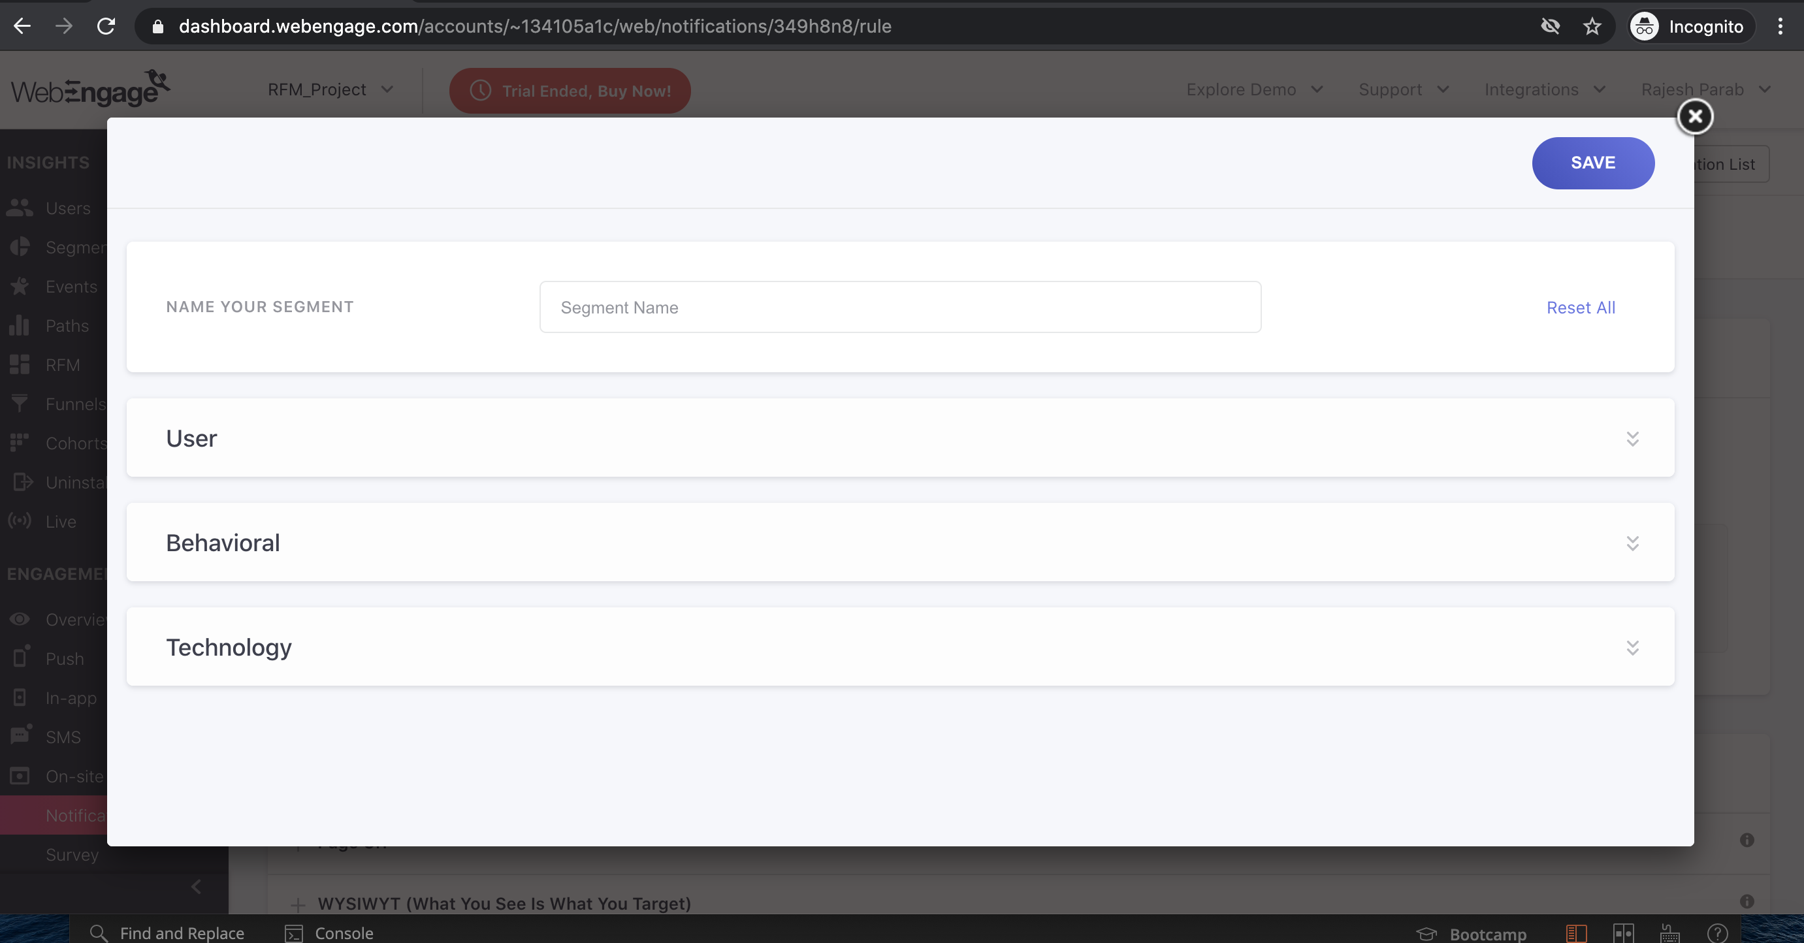Image resolution: width=1804 pixels, height=943 pixels.
Task: Click the address bar URL
Action: point(534,27)
